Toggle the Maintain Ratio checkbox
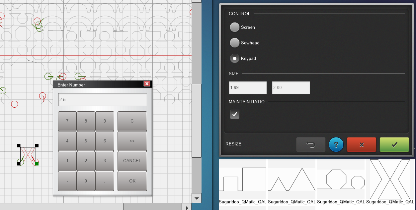Viewport: 416px width, 210px height. pos(235,114)
